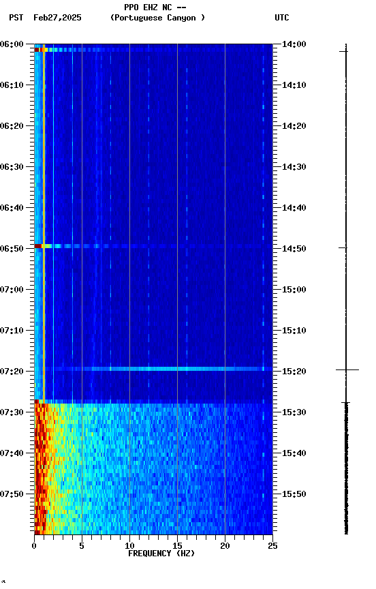Image resolution: width=376 pixels, height=589 pixels.
Task: Click the 14:40 UTC time label
Action: [x=294, y=208]
